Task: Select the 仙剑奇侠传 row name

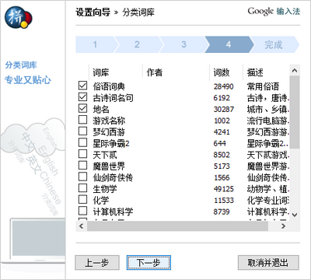Action: (113, 177)
